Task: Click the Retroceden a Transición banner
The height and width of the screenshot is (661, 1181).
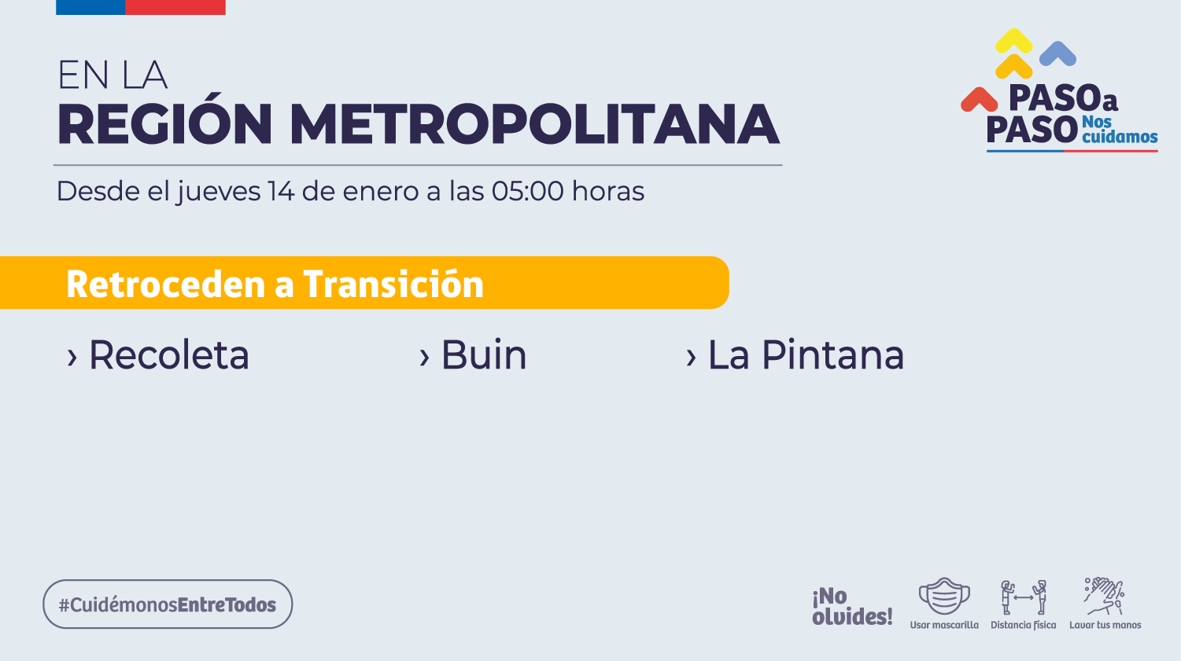Action: click(364, 283)
